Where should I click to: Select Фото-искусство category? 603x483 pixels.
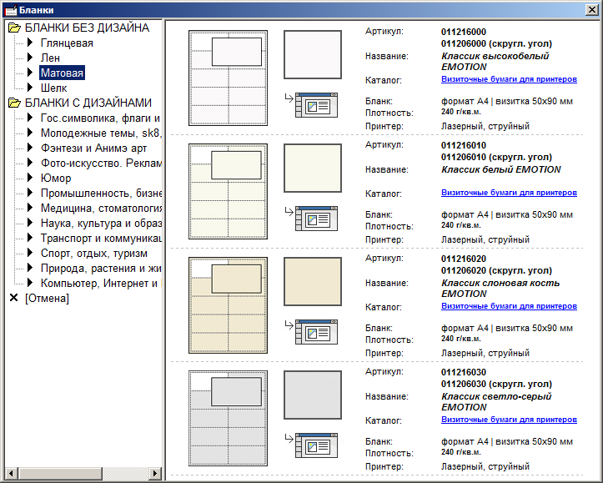[101, 163]
